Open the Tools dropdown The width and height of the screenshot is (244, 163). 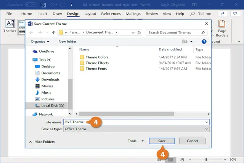coord(136,141)
